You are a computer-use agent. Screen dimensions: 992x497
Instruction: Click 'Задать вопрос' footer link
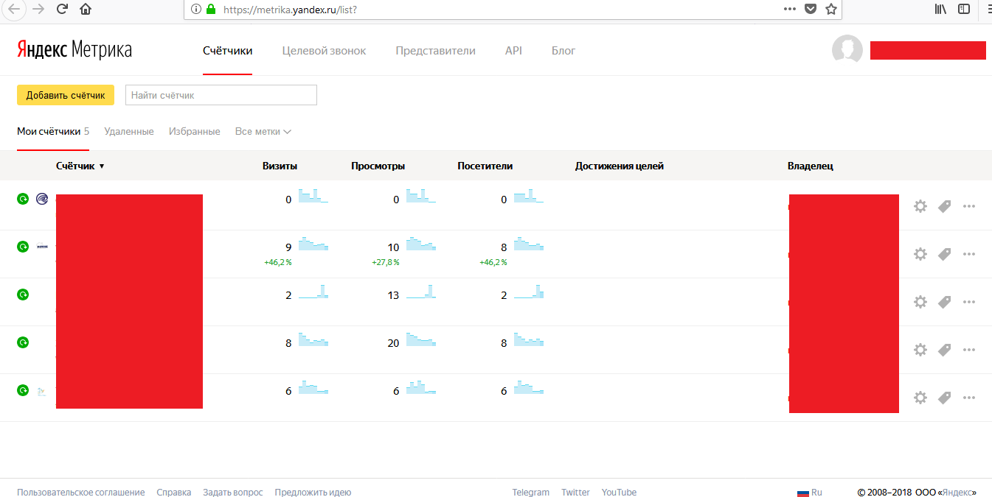pyautogui.click(x=233, y=492)
